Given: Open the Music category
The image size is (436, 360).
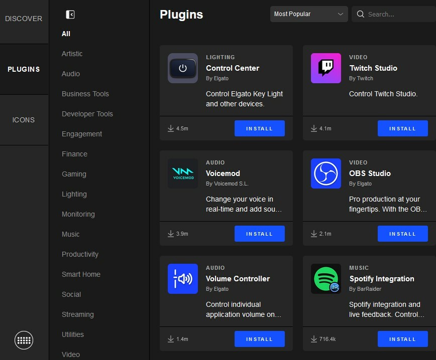Looking at the screenshot, I should pyautogui.click(x=71, y=234).
